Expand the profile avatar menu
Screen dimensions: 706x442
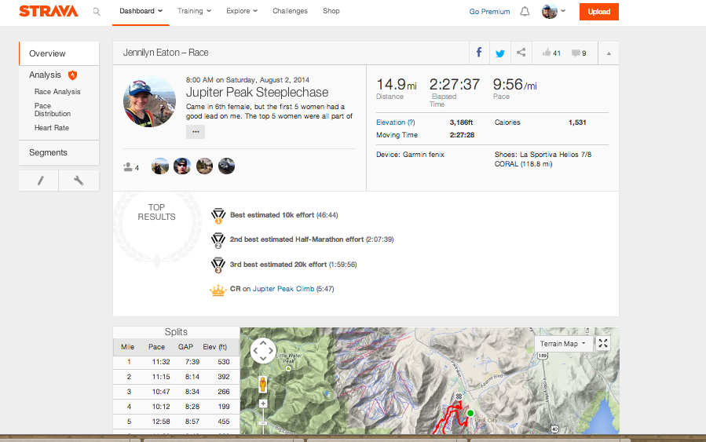[554, 11]
